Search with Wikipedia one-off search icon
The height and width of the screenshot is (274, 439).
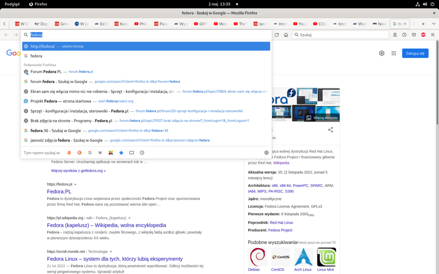tap(100, 153)
